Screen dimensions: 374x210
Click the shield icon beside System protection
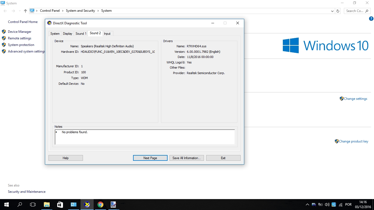[4, 45]
